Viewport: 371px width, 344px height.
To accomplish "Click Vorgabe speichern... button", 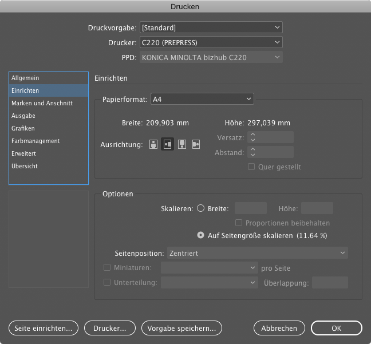I will point(181,328).
